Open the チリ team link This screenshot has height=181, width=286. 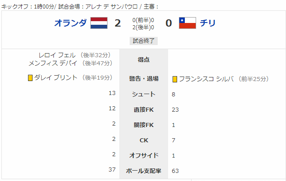pos(208,23)
